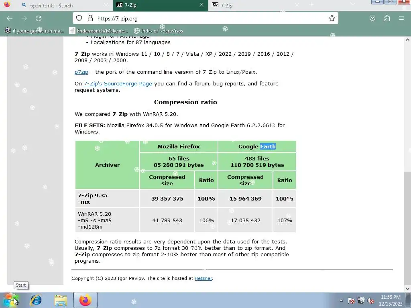The width and height of the screenshot is (411, 308).
Task: Click the Windows Start orb
Action: [x=11, y=300]
